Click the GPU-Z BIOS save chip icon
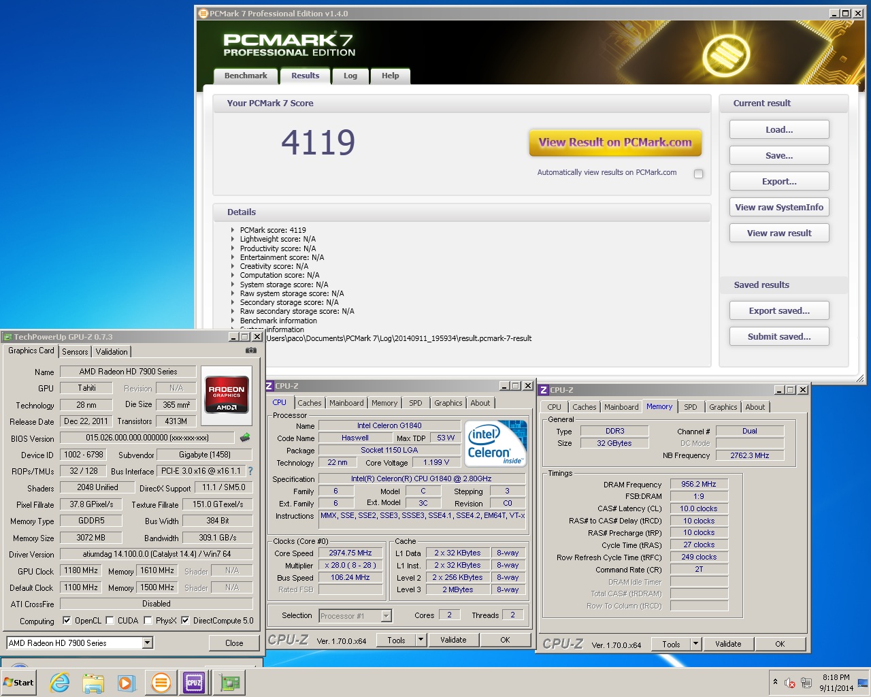 [245, 438]
